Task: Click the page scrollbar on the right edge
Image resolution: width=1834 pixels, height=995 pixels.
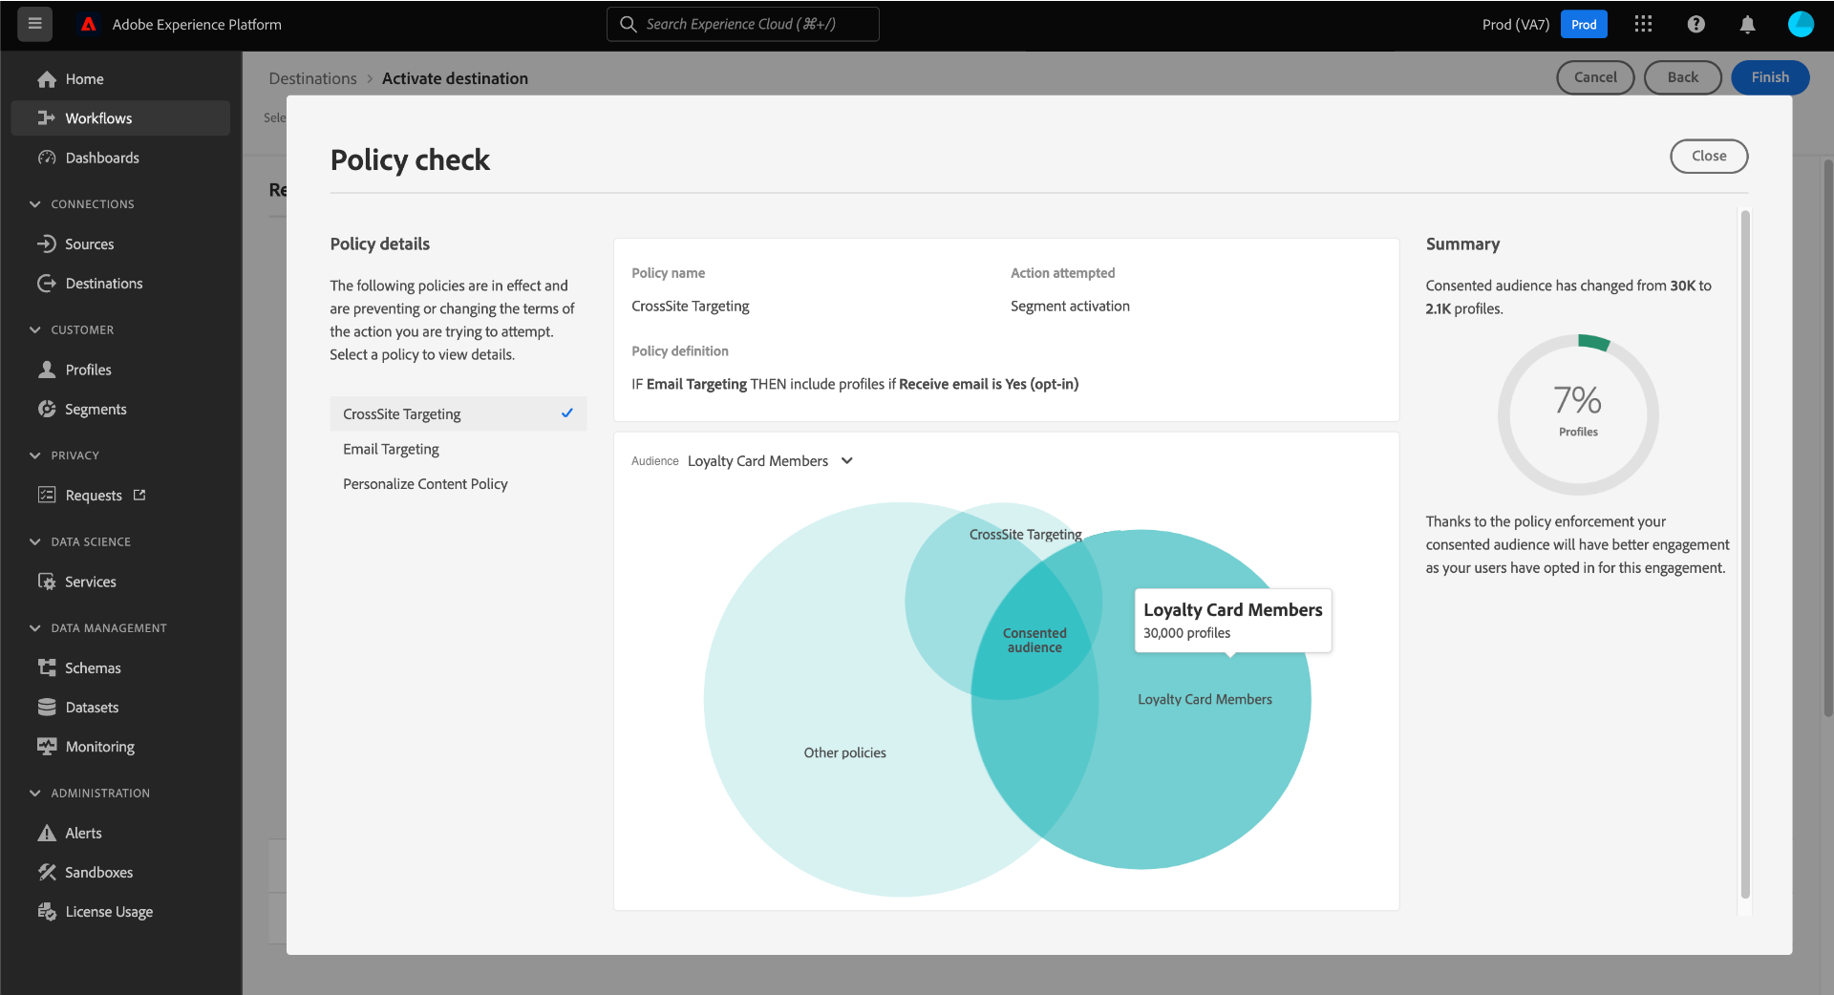Action: tap(1828, 436)
